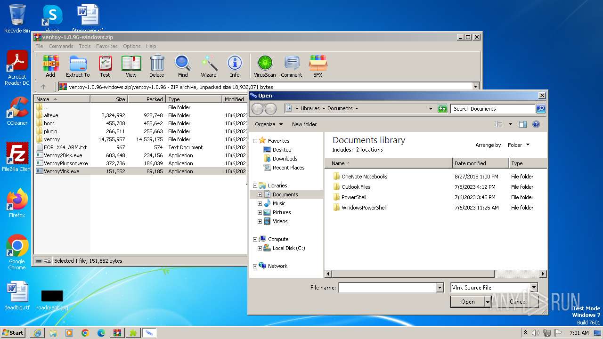This screenshot has height=339, width=603.
Task: Open deadbig.rtf desktop file
Action: click(17, 296)
